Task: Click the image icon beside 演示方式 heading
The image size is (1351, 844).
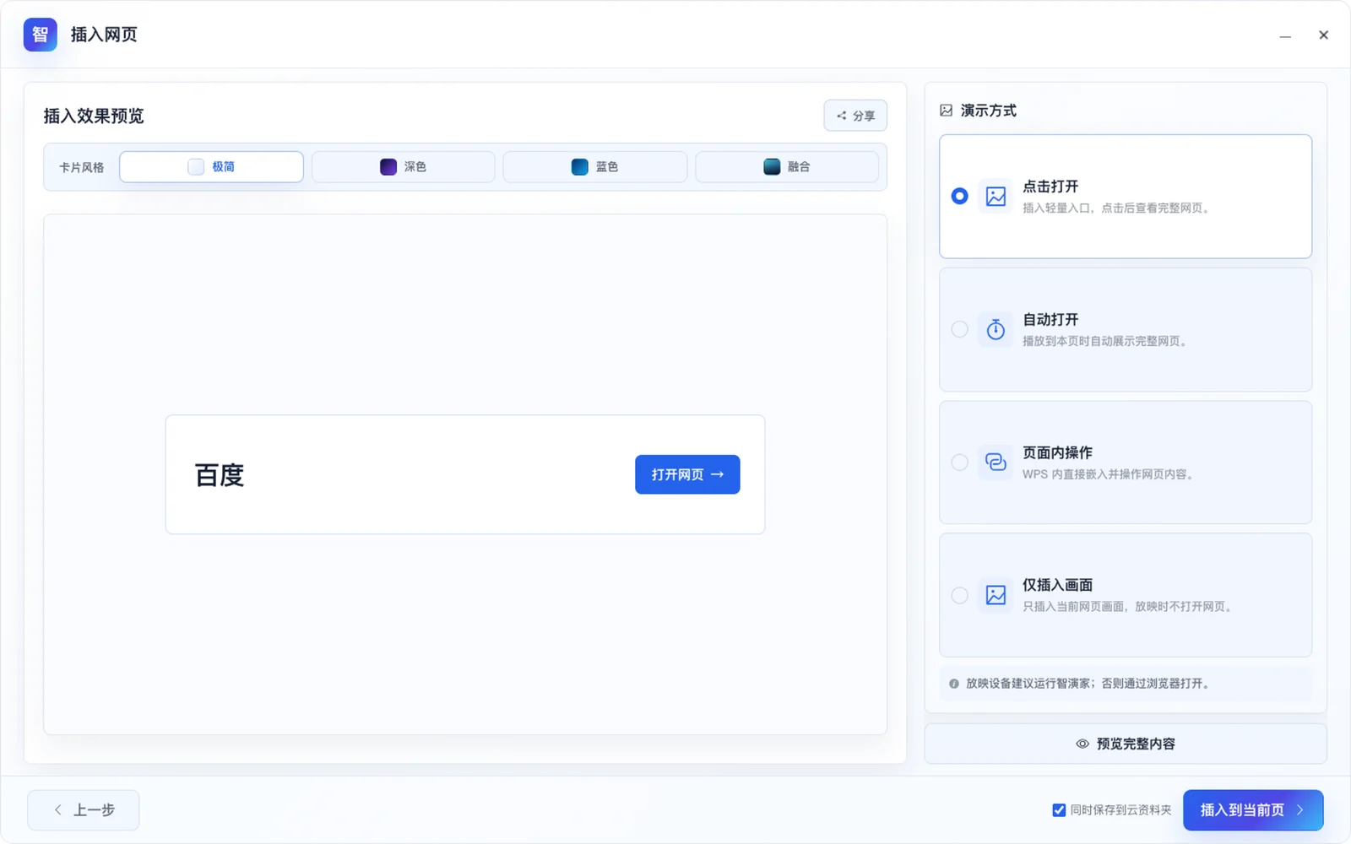Action: (x=947, y=111)
